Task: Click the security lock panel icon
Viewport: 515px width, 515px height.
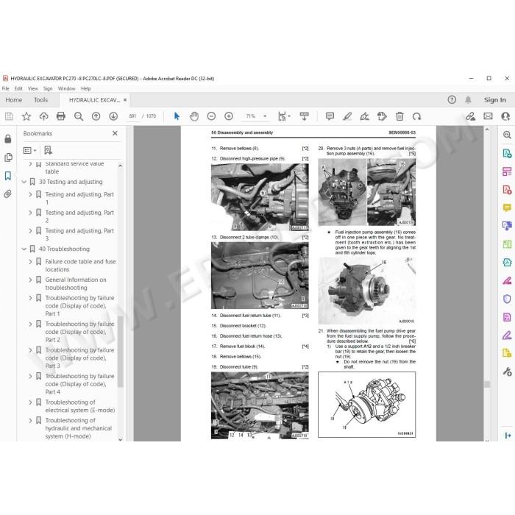Action: 8,139
